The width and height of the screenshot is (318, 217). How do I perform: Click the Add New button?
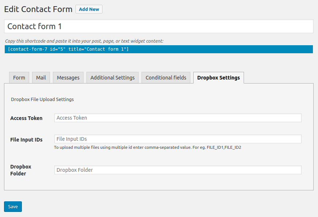89,9
